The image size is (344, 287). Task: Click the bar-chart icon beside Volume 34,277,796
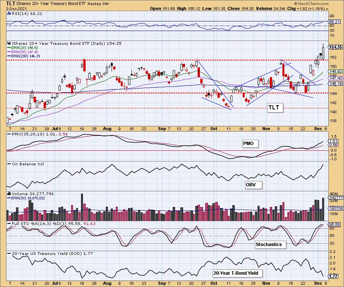pyautogui.click(x=9, y=194)
